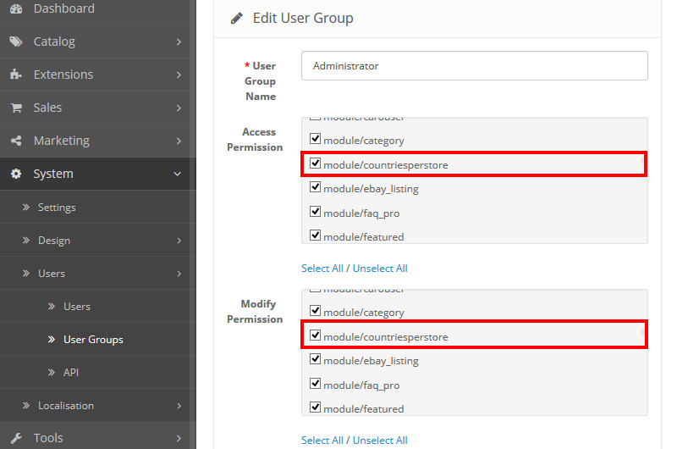Click the Sales shopping cart icon
Screen dimensions: 677x449
16,108
